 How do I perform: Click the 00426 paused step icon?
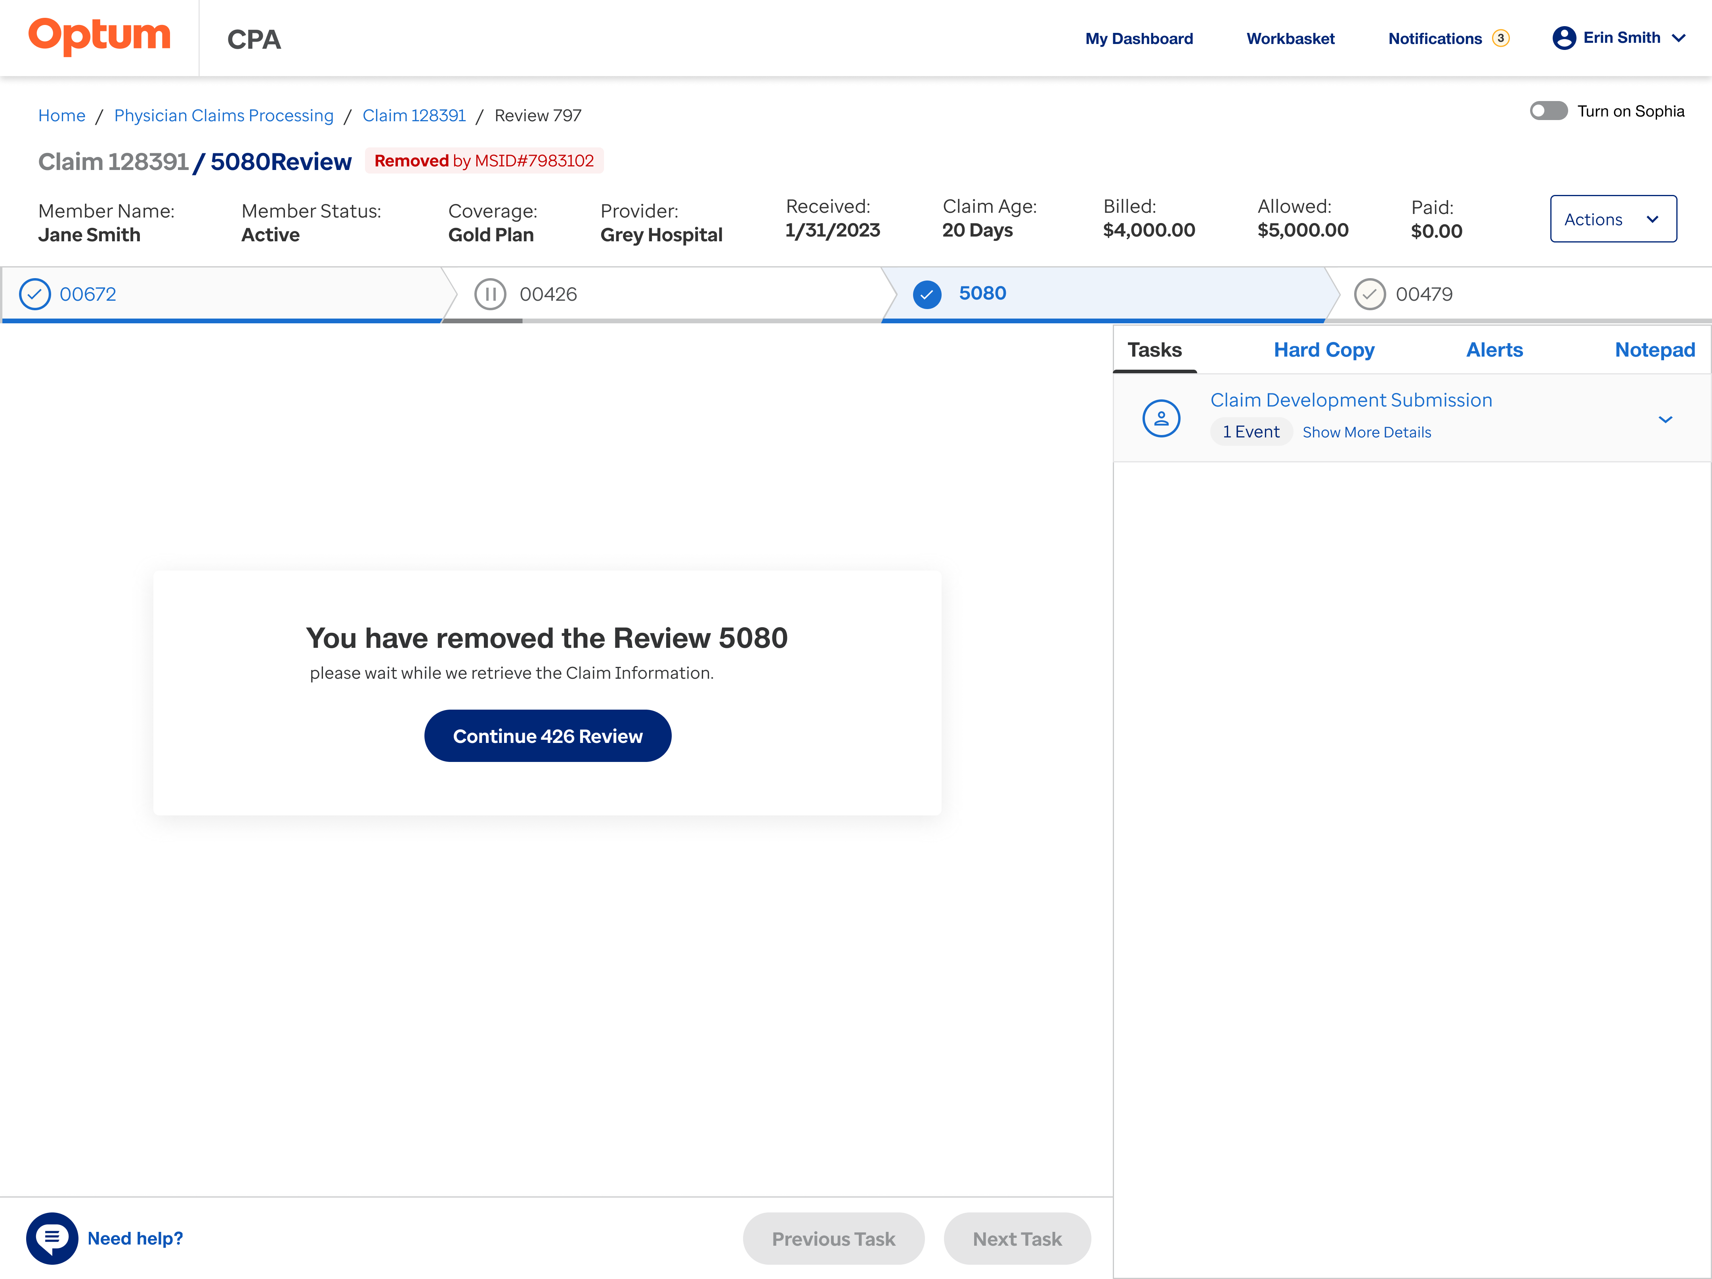pos(490,294)
